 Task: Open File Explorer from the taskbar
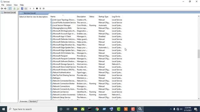click(x=75, y=109)
